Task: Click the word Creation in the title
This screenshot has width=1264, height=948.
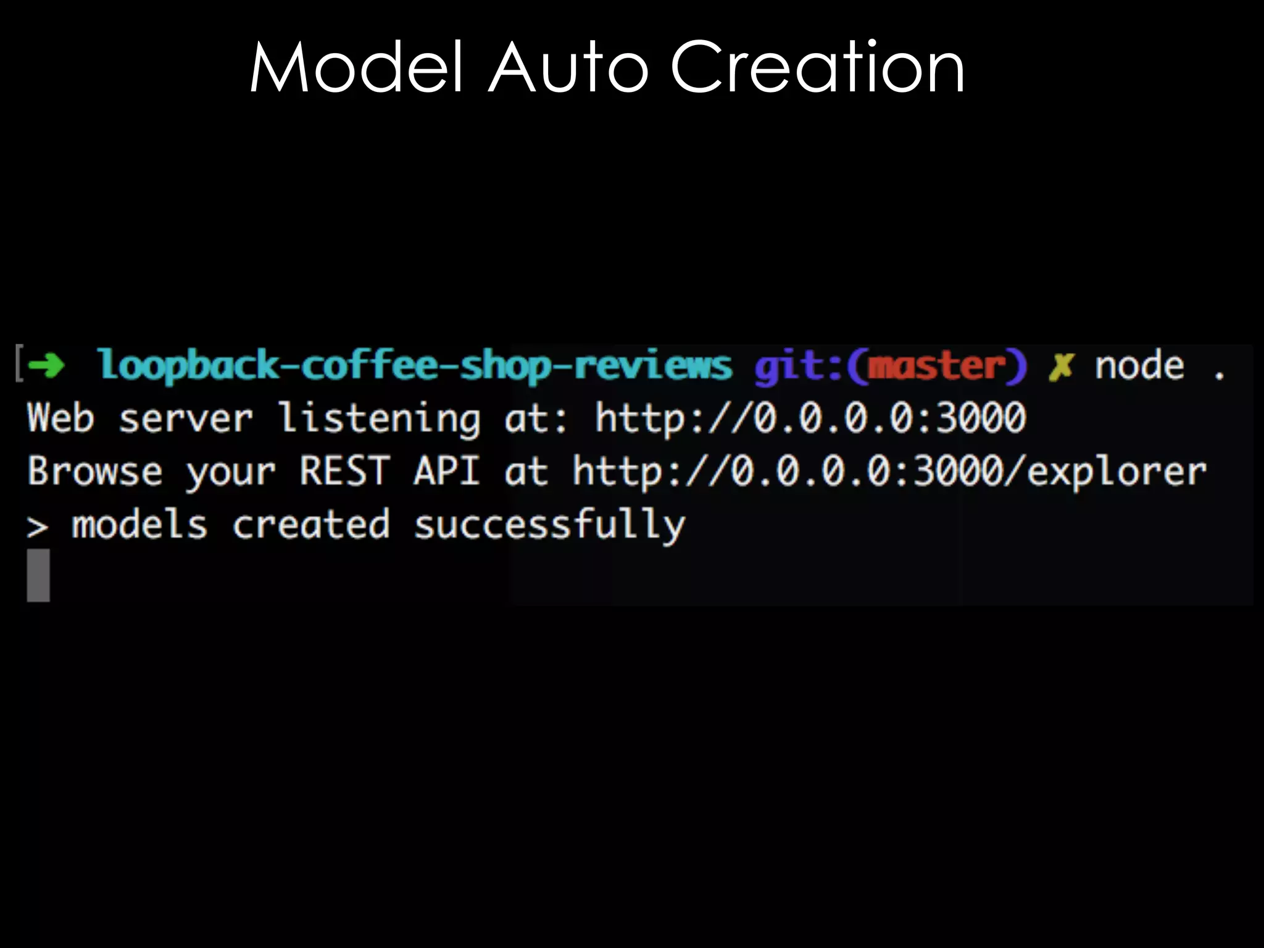Action: (x=817, y=68)
